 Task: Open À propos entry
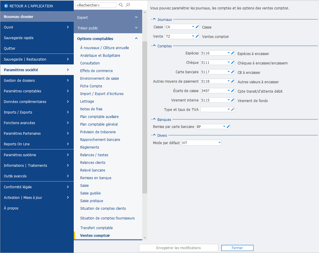tap(37, 208)
